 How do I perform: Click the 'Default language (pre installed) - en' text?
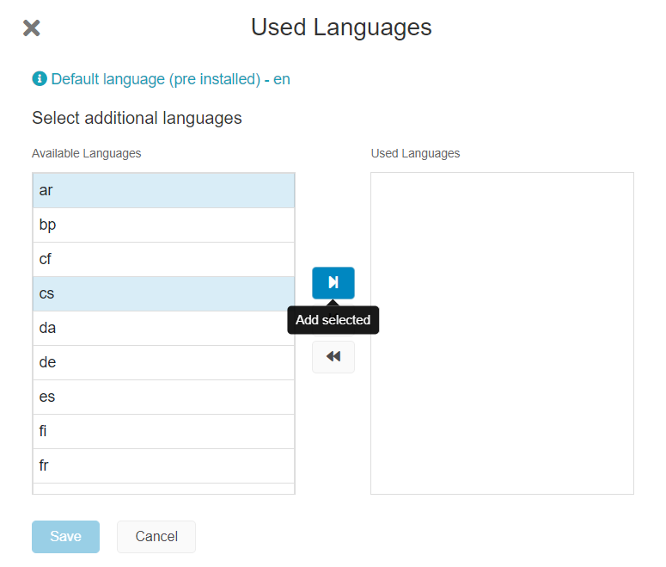pos(170,79)
